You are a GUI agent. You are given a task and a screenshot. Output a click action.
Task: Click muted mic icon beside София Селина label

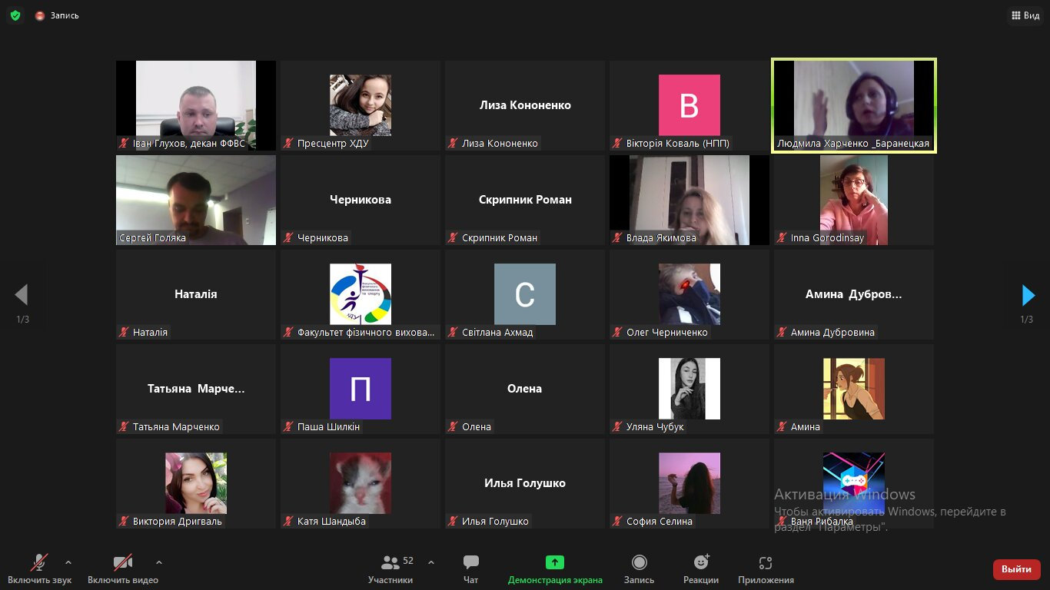[618, 521]
